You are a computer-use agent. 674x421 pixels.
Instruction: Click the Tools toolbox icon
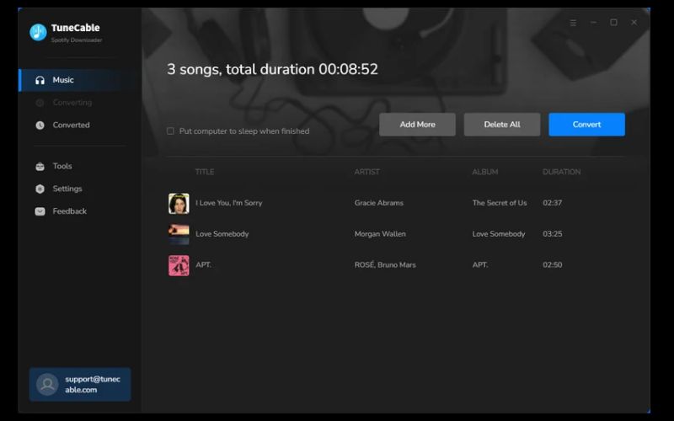coord(40,167)
